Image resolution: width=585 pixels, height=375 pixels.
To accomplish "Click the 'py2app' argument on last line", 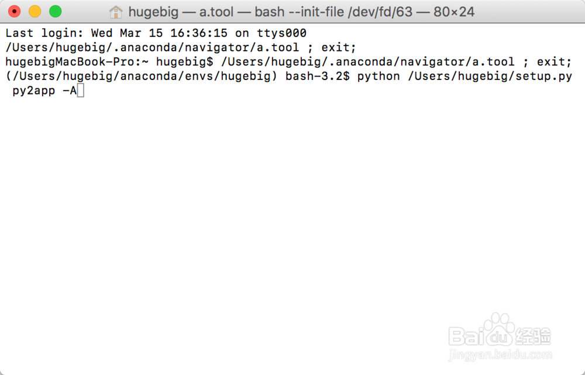I will coord(33,91).
